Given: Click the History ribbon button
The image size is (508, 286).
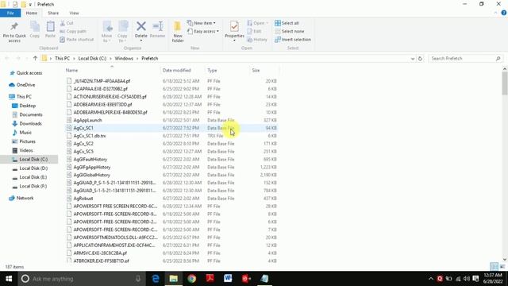Looking at the screenshot, I should (257, 40).
